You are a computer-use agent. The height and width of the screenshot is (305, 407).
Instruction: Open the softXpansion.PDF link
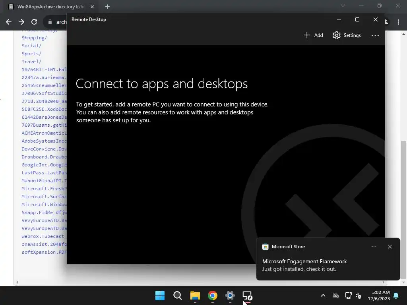(x=44, y=252)
